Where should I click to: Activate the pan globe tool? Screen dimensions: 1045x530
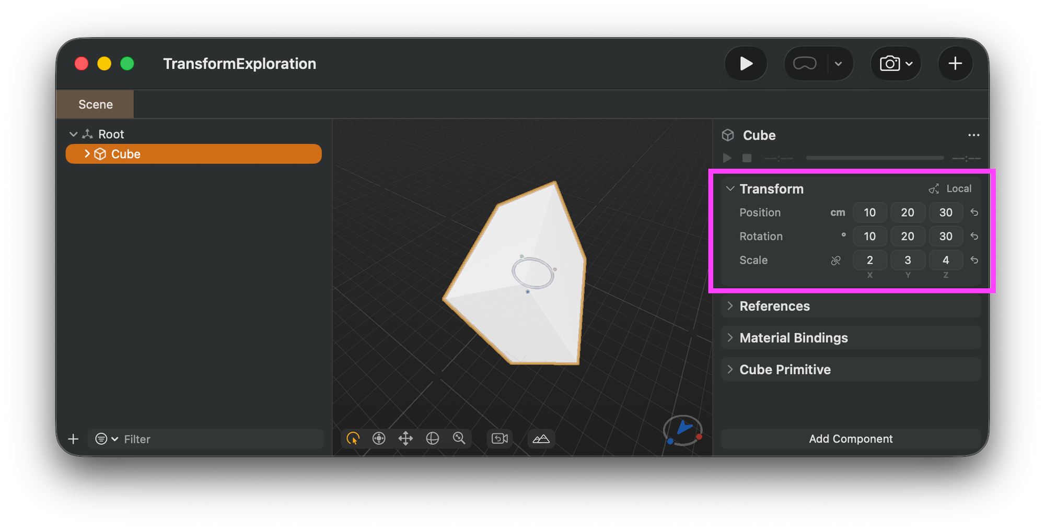432,438
